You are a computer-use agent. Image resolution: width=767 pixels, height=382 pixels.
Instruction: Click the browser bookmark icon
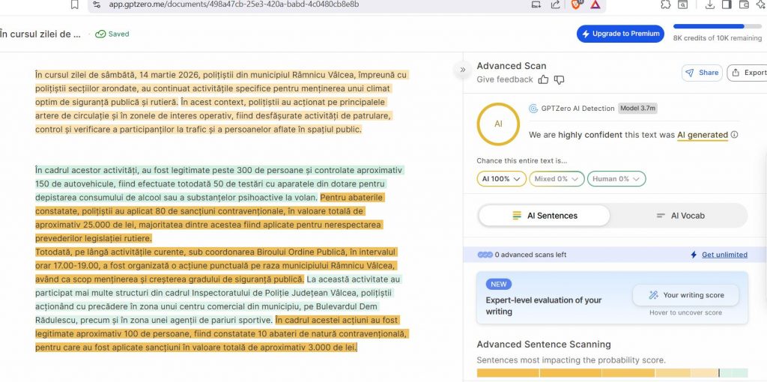click(74, 4)
